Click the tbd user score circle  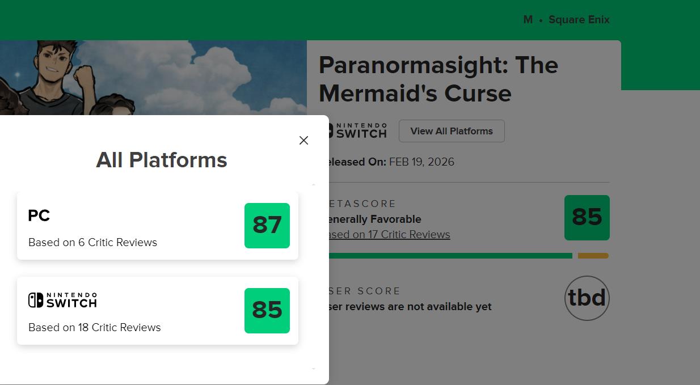tap(587, 298)
